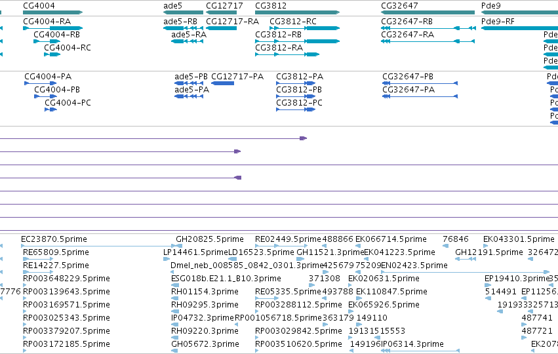
Task: Select EST label EK110847.5prime
Action: (x=391, y=292)
